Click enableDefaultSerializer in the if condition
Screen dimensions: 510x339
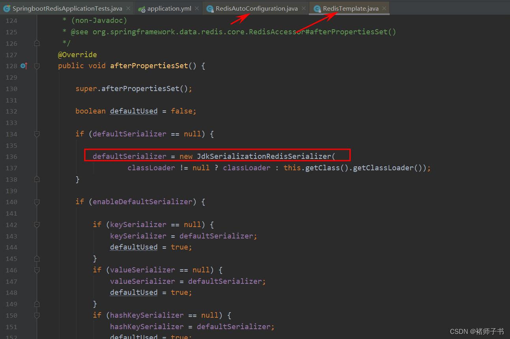(x=142, y=202)
